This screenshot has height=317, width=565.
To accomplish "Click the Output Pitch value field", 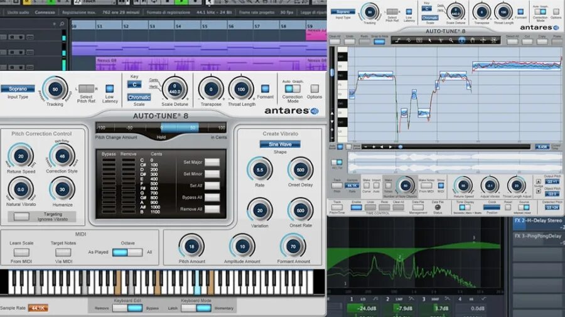I will [551, 182].
